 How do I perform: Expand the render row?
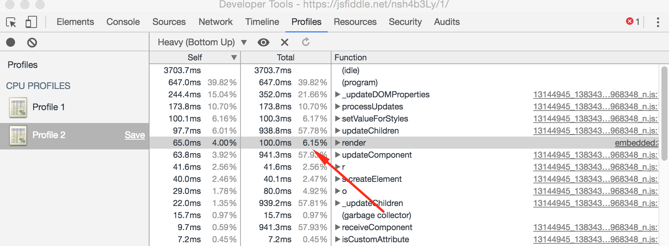tap(338, 143)
